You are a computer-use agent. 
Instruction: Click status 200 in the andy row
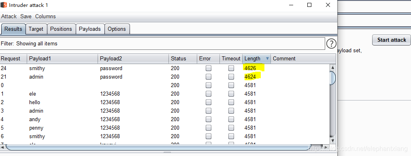[175, 119]
